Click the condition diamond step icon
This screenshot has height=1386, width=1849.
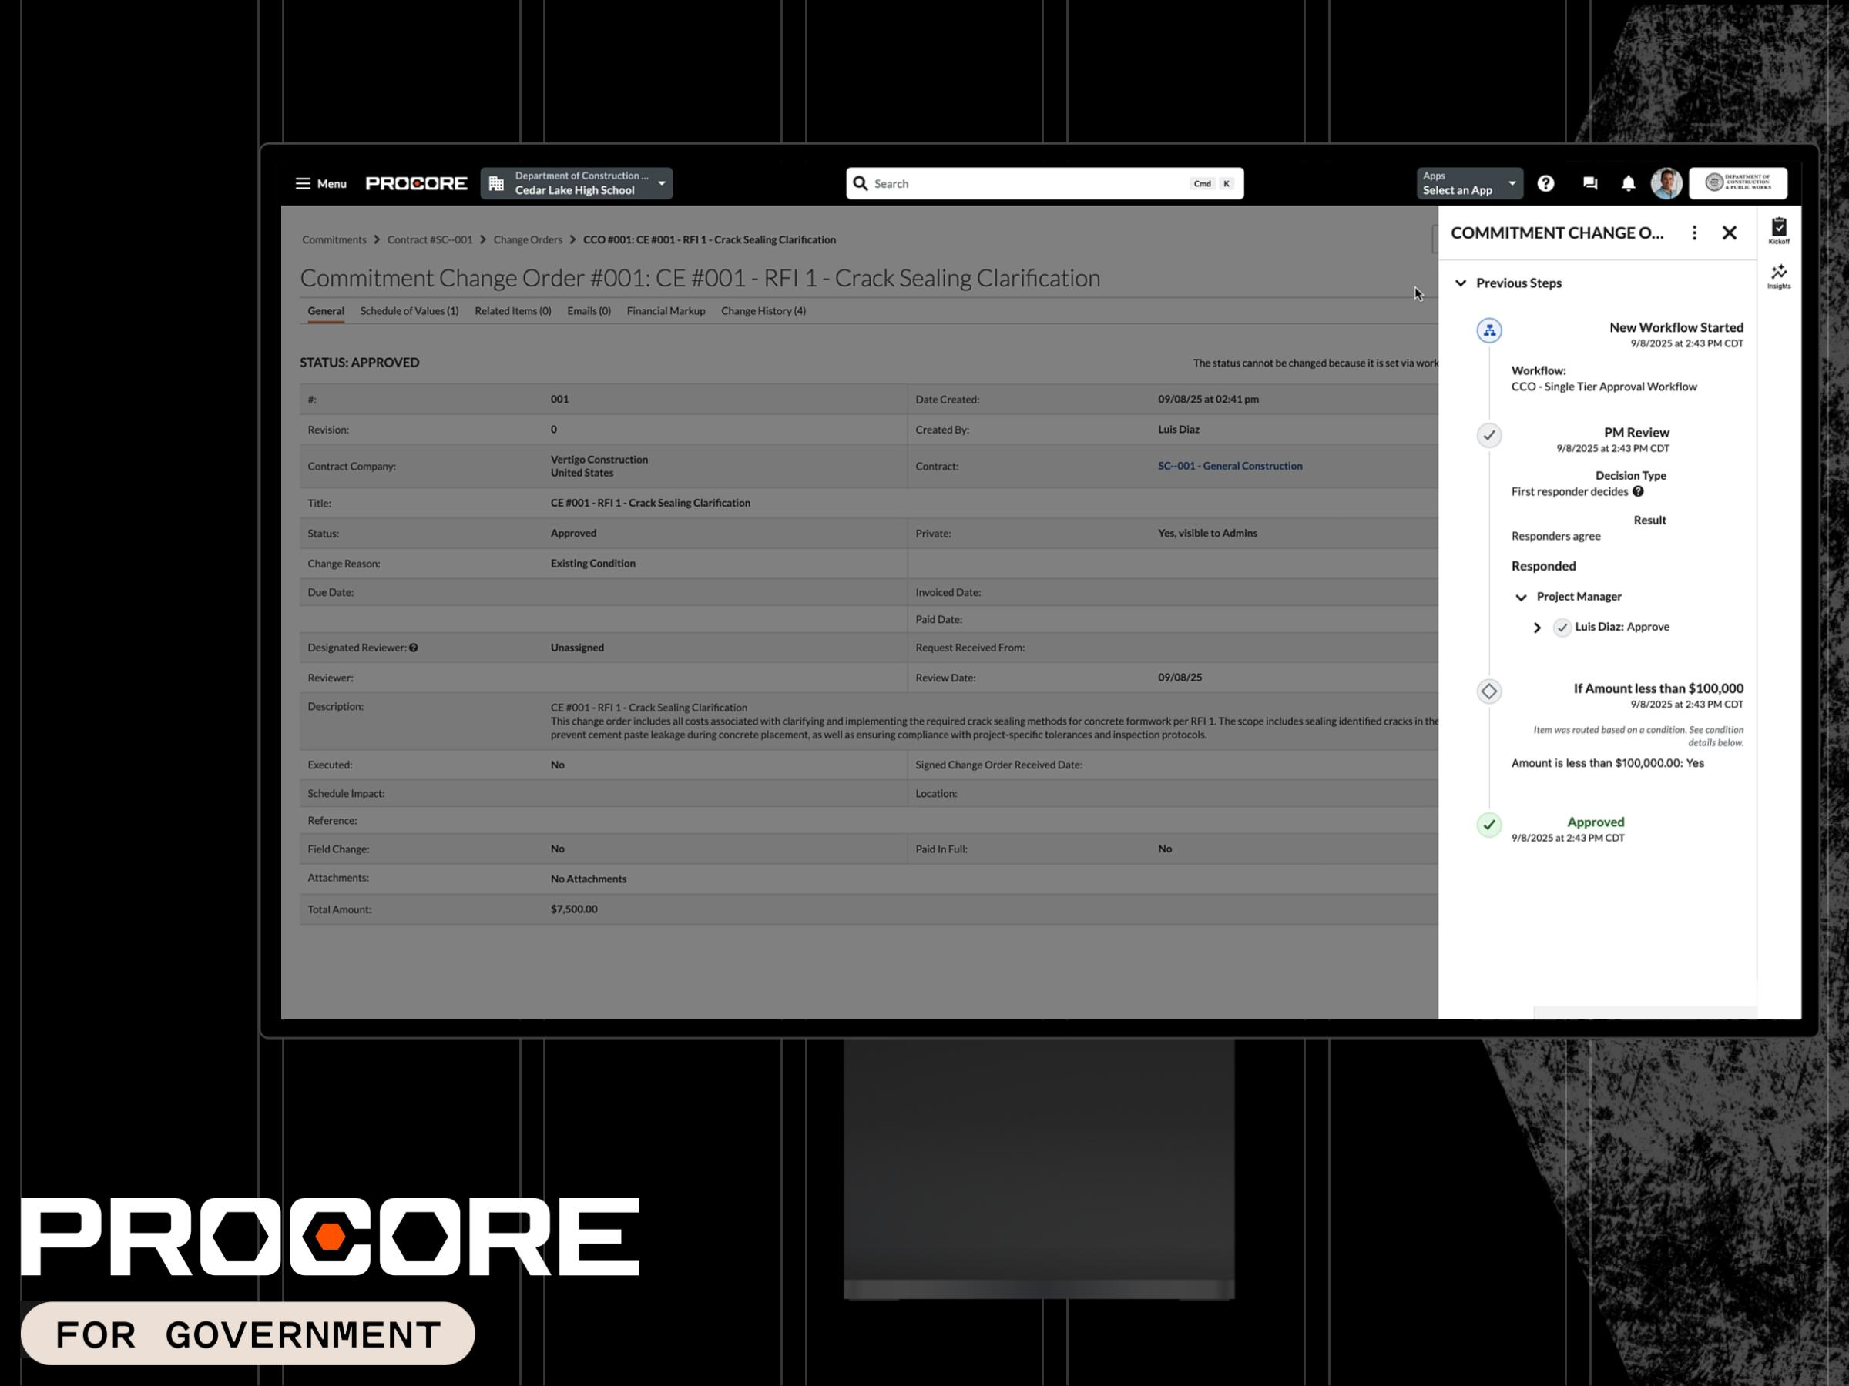(x=1488, y=691)
